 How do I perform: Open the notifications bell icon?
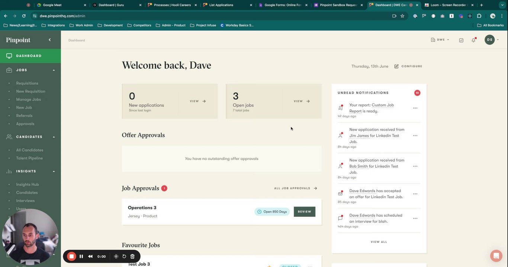(x=473, y=40)
